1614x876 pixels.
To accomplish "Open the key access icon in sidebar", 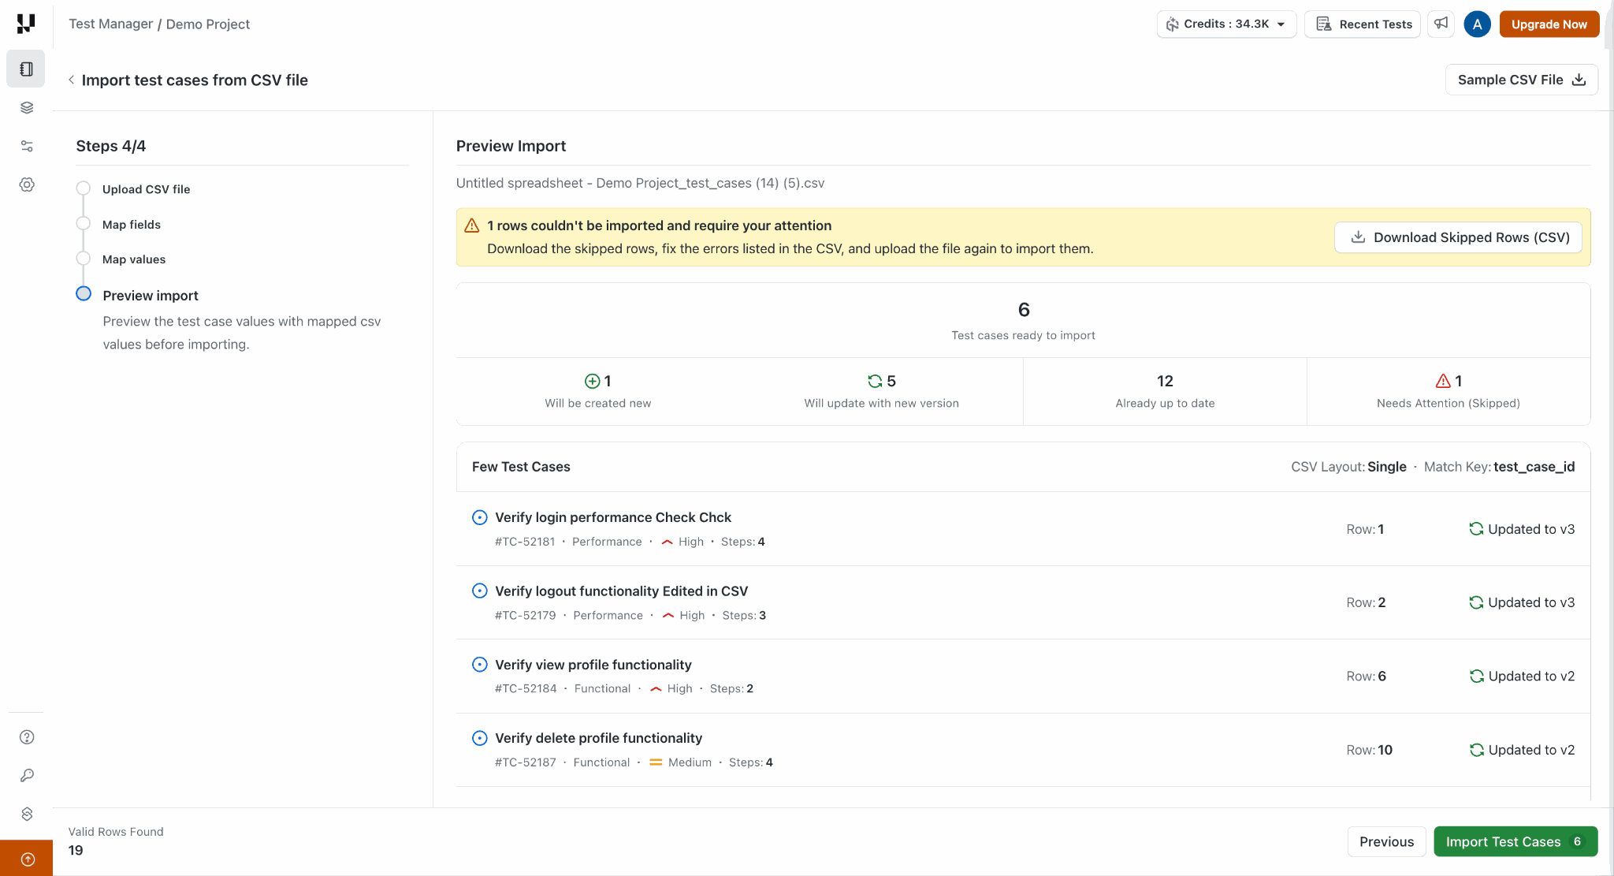I will pos(27,776).
